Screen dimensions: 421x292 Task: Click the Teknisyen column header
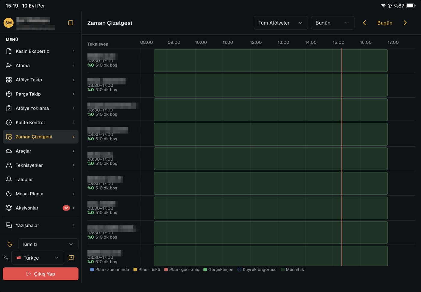[x=98, y=44]
